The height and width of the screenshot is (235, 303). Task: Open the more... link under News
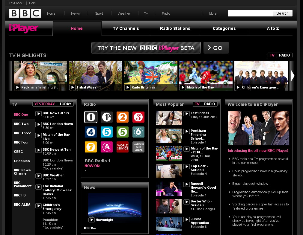(x=90, y=228)
